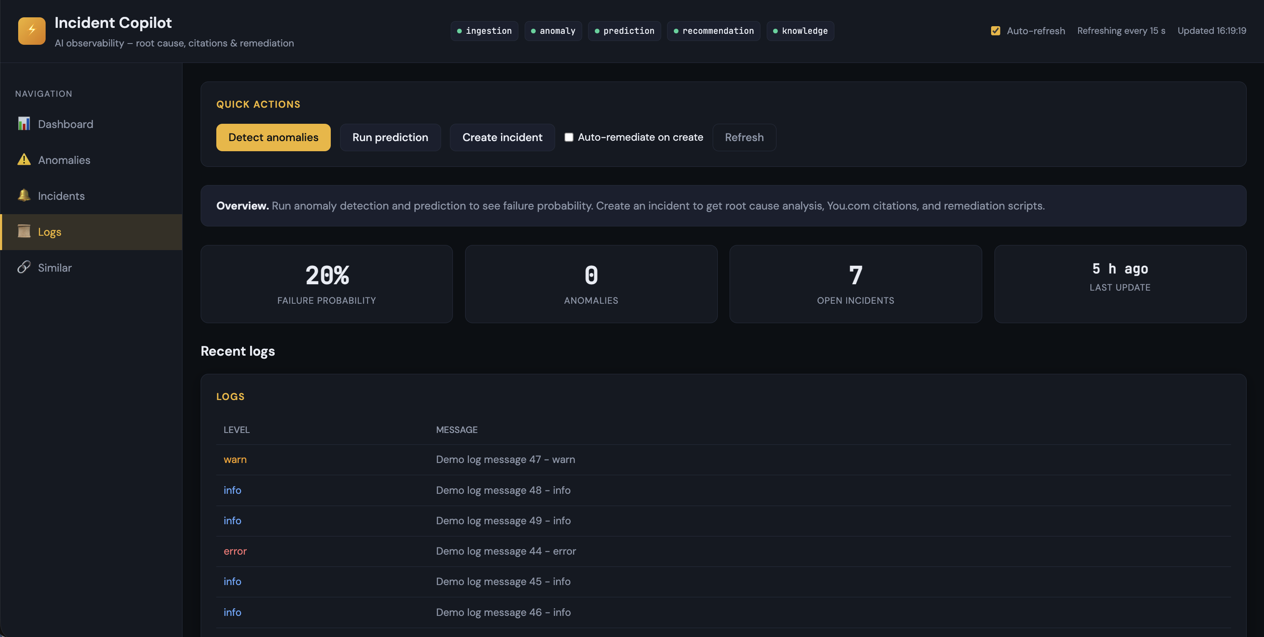
Task: Click the knowledge service status chip
Action: [800, 31]
